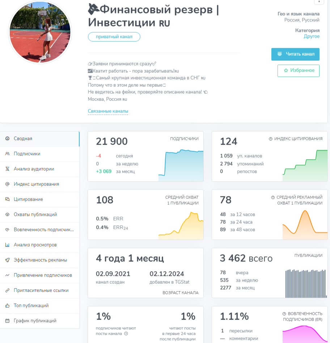Screen dimensions: 330x343
Task: Open Пригласительные ссылки page
Action: click(x=40, y=290)
